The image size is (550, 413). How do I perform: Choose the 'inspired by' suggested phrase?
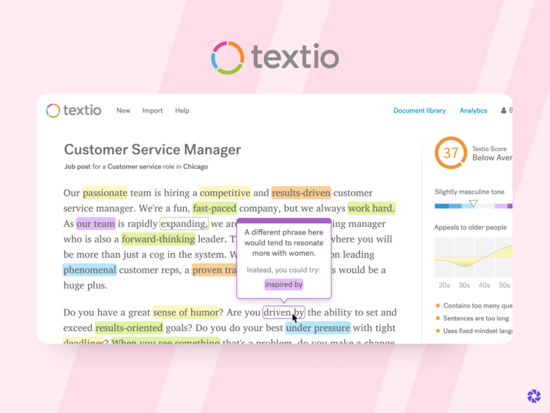(x=284, y=284)
